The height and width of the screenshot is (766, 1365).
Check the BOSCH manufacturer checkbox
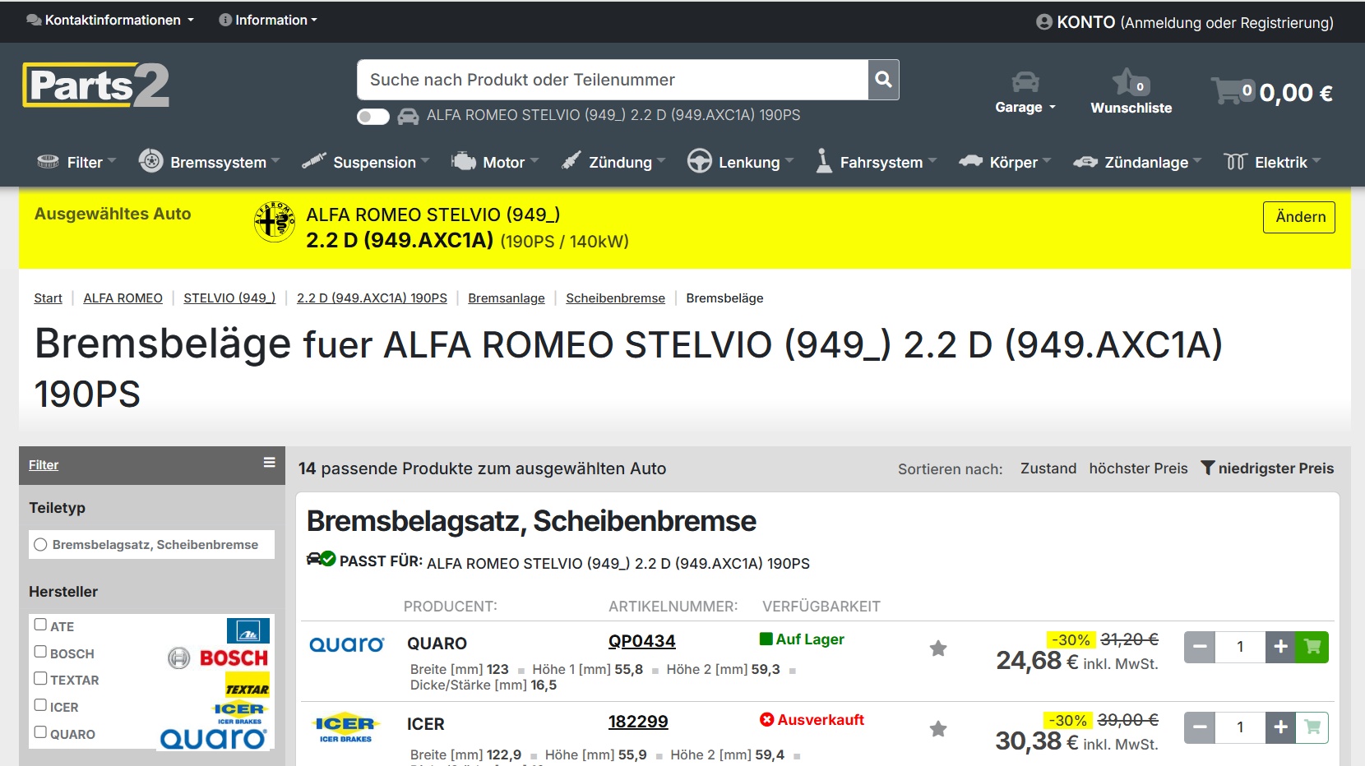tap(40, 652)
